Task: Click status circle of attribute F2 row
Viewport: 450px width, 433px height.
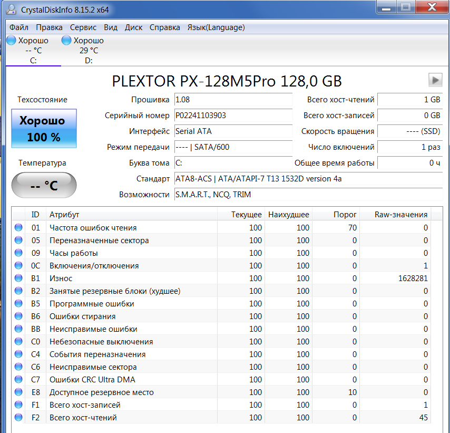Action: [18, 417]
